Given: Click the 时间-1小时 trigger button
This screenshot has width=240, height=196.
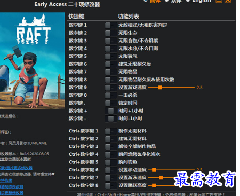Looking at the screenshot, I should pos(110,119).
